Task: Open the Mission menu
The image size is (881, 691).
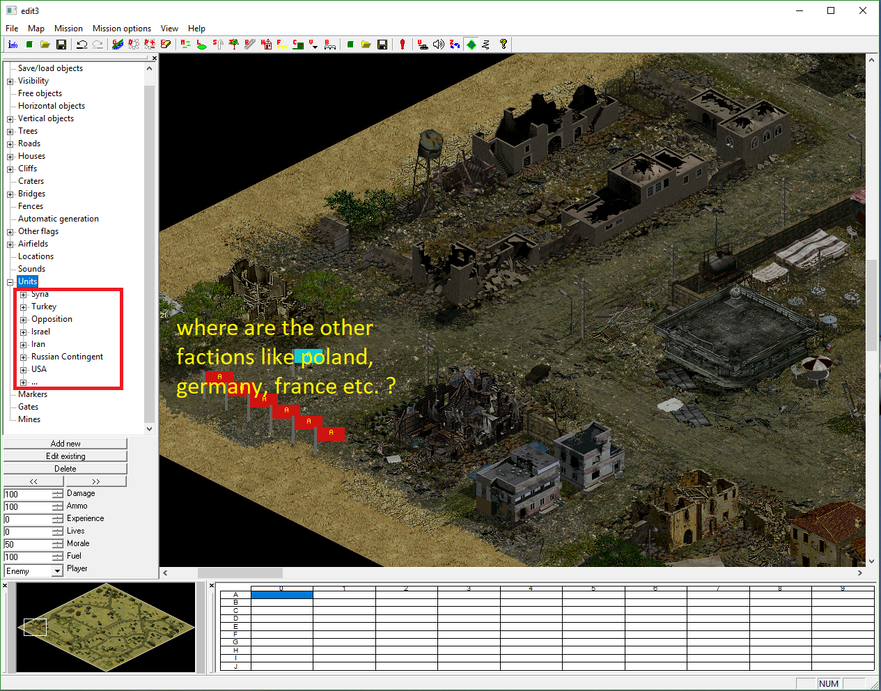Action: click(68, 29)
